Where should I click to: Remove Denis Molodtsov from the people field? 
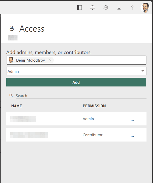[50, 60]
